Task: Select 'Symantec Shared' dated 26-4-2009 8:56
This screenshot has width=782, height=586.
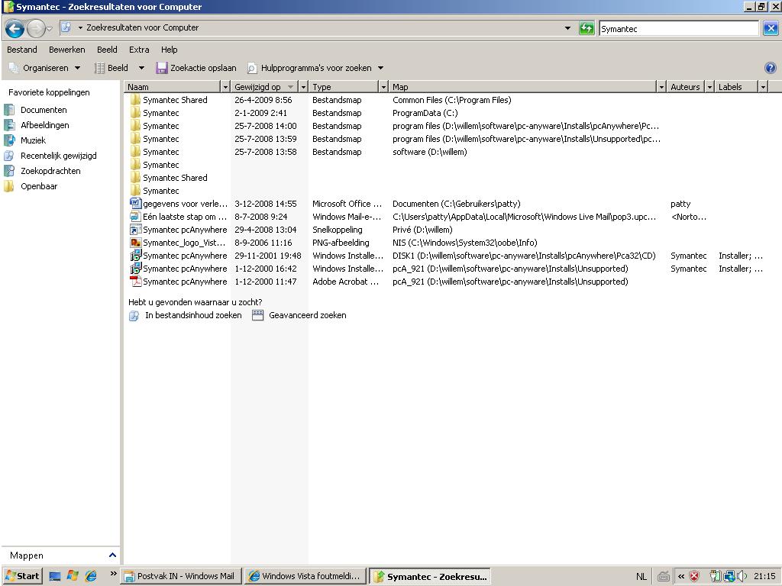Action: click(175, 100)
